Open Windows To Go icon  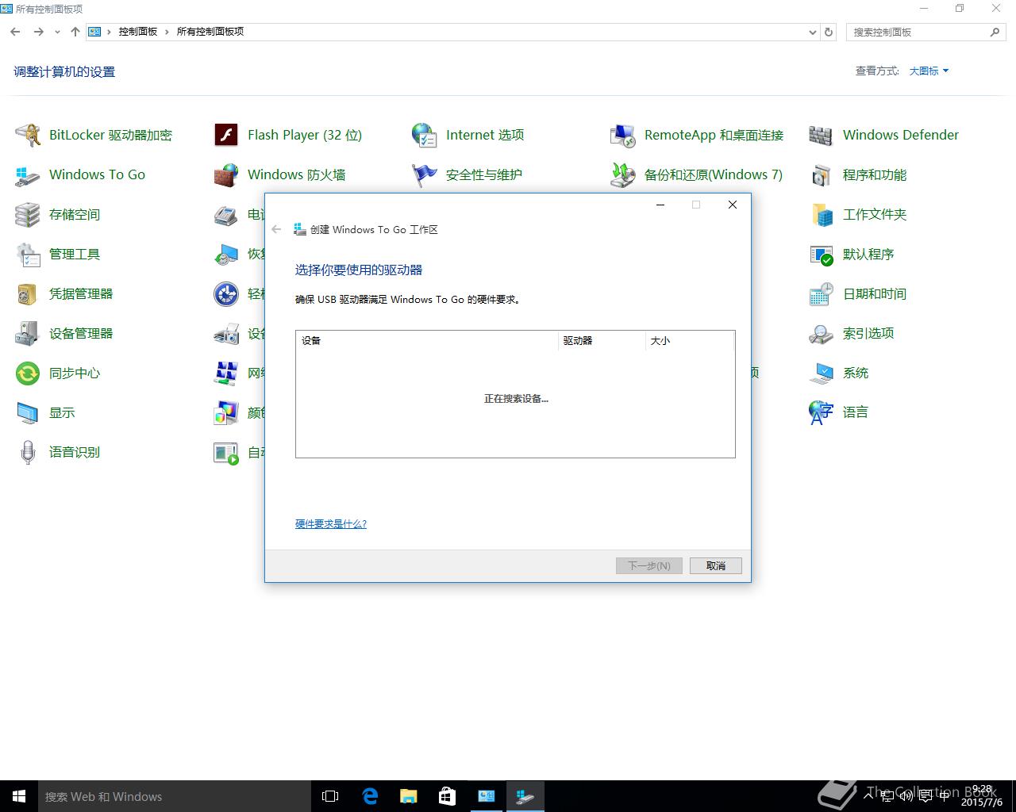pos(28,174)
